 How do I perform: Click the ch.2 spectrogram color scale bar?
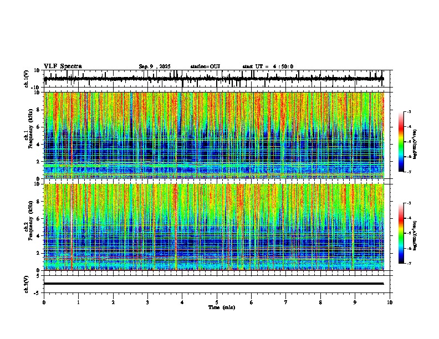(401, 233)
